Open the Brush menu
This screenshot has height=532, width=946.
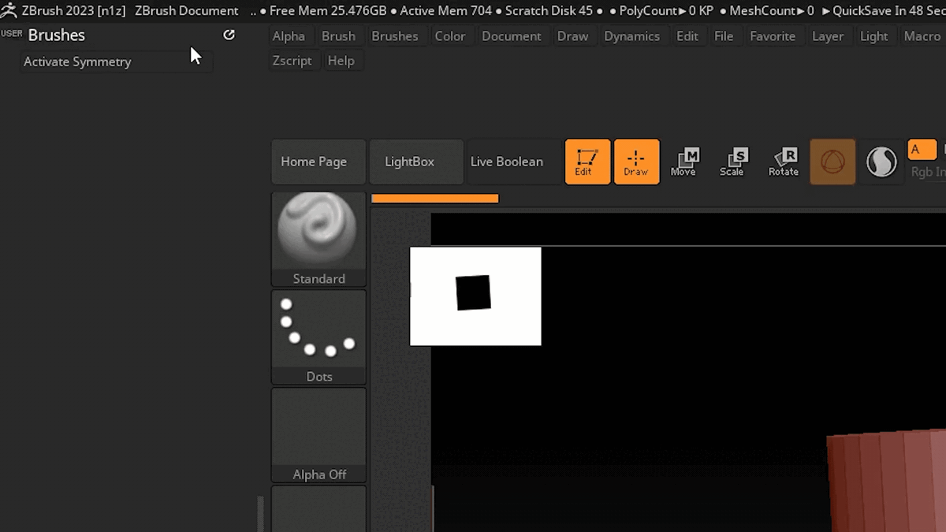click(338, 35)
